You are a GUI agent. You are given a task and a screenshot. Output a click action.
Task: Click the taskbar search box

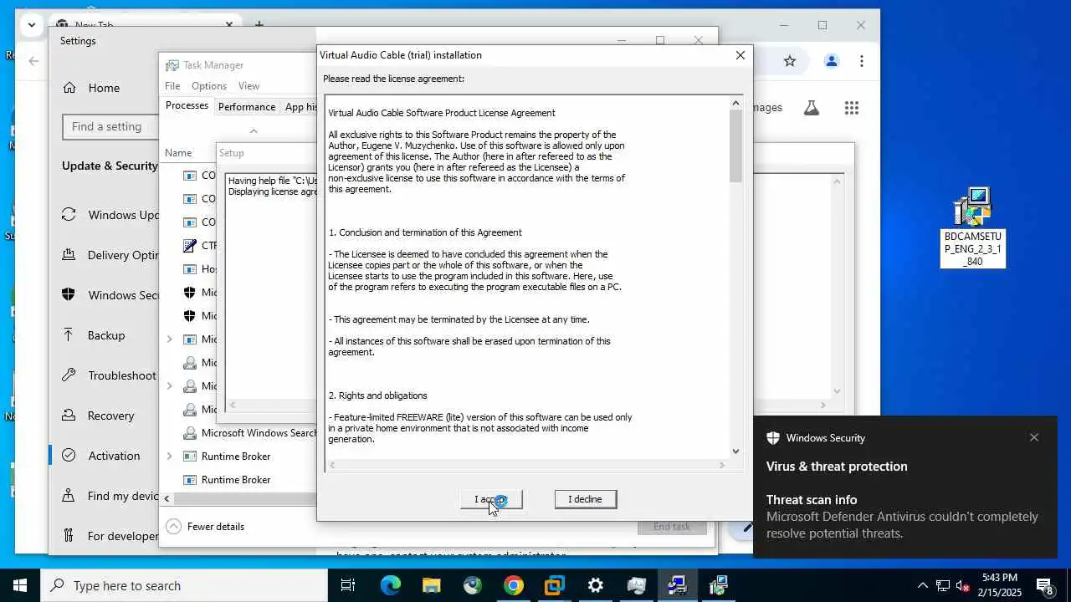[184, 585]
